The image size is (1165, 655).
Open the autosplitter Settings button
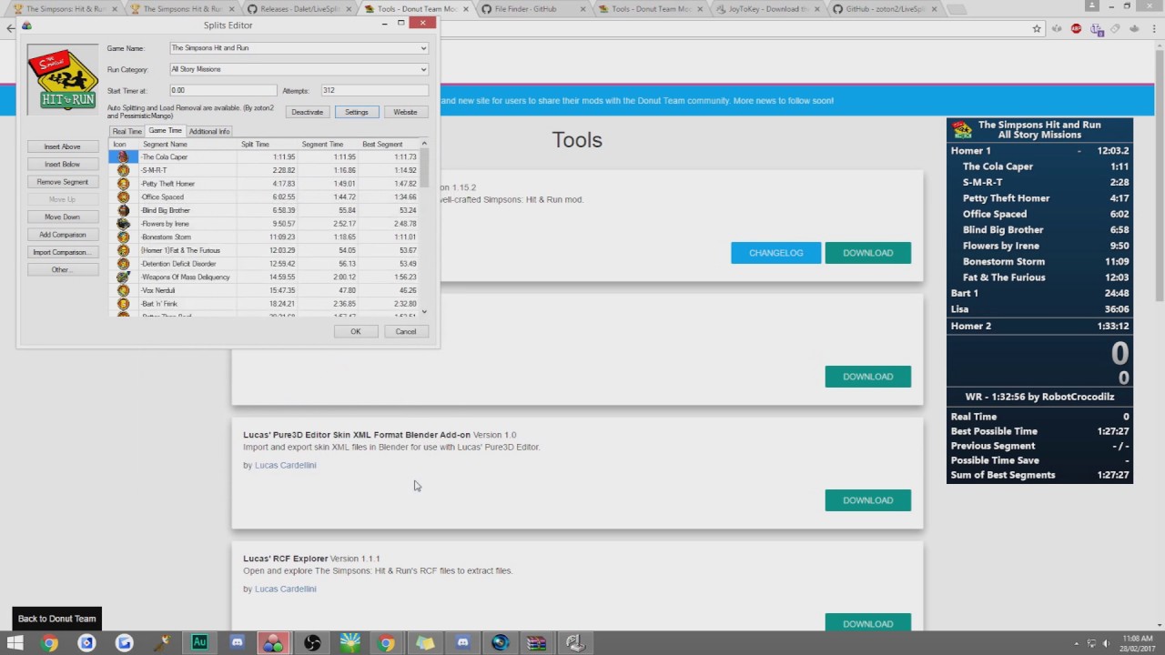click(357, 112)
